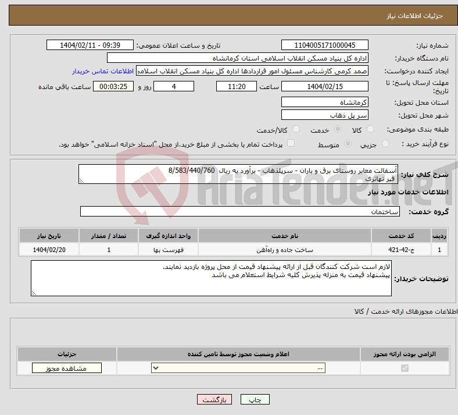The height and width of the screenshot is (415, 458).
Task: Click the ردیف column header
Action: pyautogui.click(x=439, y=236)
